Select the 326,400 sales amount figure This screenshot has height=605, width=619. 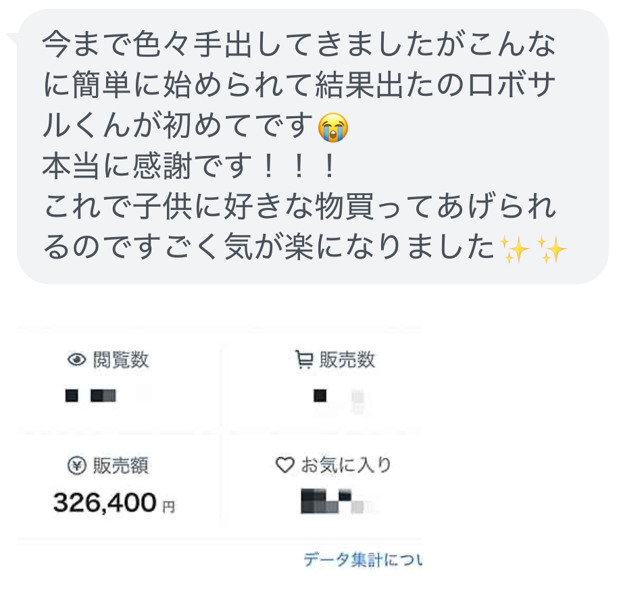pyautogui.click(x=105, y=502)
